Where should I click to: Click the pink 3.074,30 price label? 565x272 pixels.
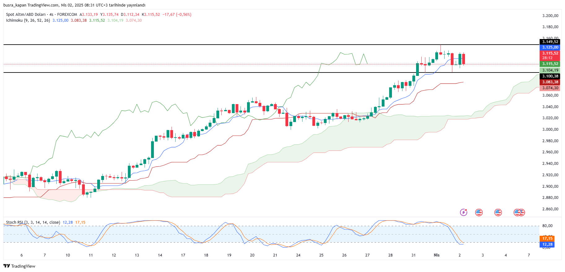tap(550, 88)
